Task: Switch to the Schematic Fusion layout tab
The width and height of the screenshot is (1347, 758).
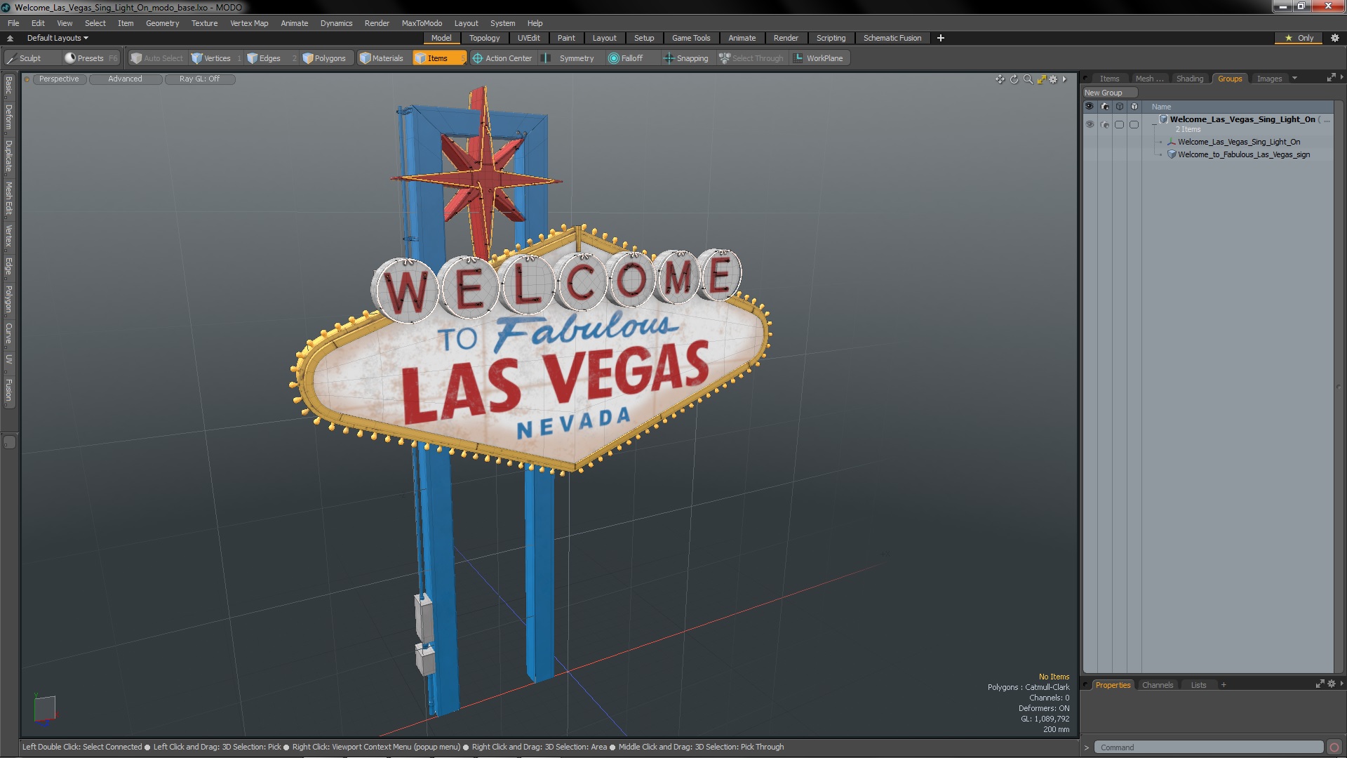Action: point(892,38)
